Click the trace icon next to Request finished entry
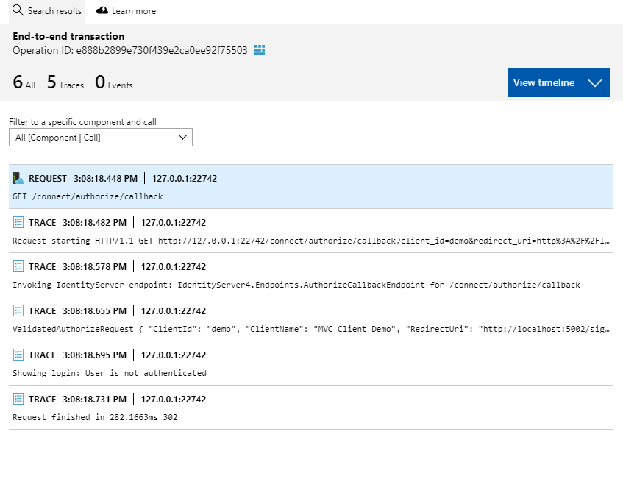 pyautogui.click(x=18, y=399)
